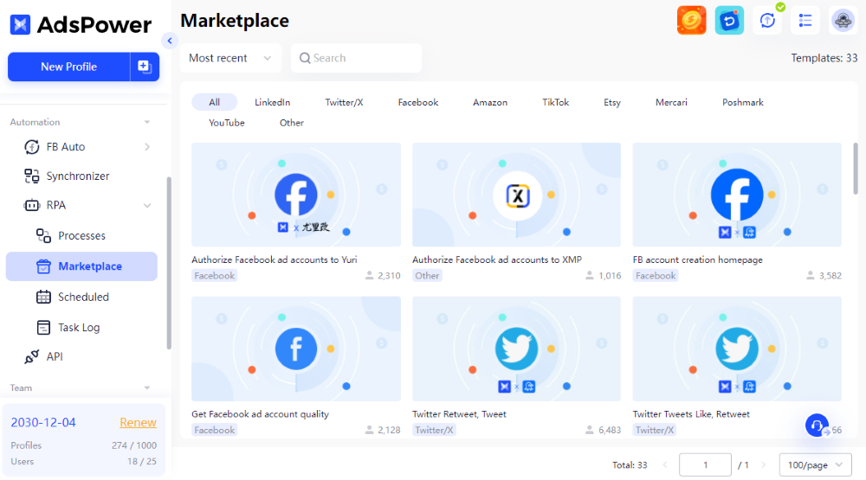Collapse the sidebar with the arrow button
Screen dimensions: 866x480
[x=170, y=41]
